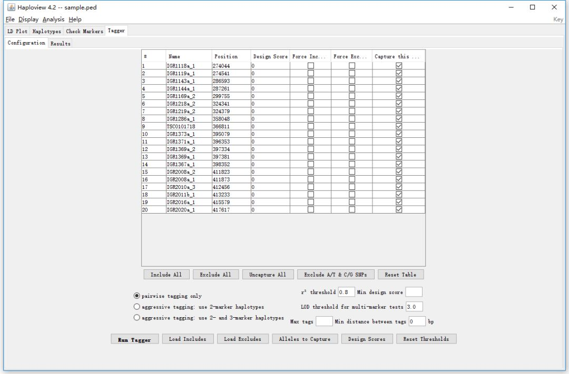Click the Design Score column header

(270, 56)
